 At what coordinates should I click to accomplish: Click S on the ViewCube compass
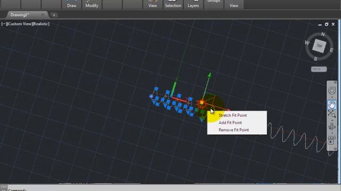[315, 59]
